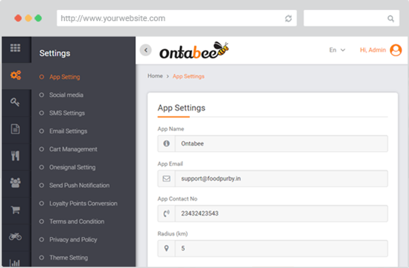
Task: Select the settings gears sidebar icon
Action: point(16,76)
